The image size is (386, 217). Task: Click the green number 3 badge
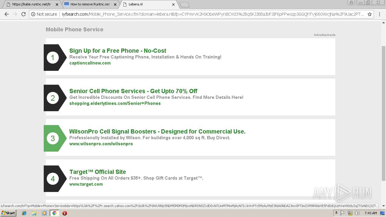[x=53, y=138]
